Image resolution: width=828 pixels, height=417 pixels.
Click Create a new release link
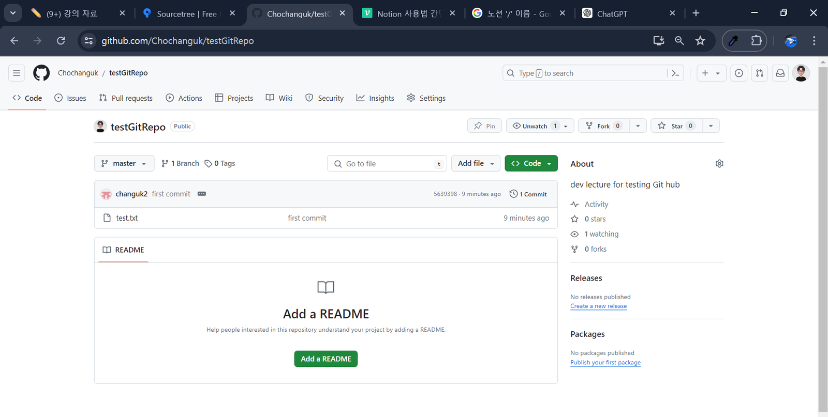[x=598, y=306]
